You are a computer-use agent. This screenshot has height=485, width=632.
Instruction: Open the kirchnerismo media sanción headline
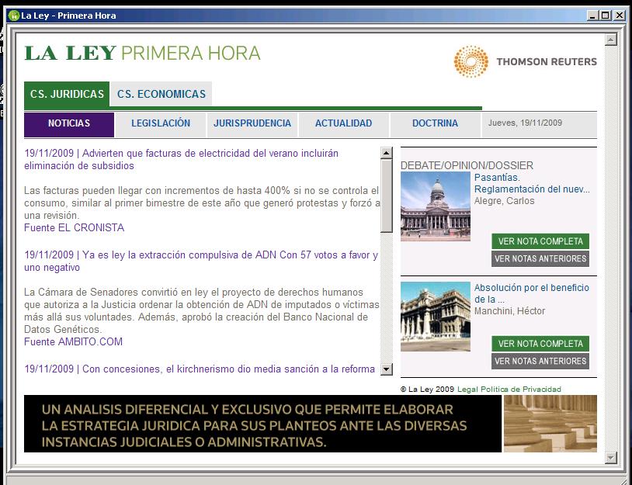point(200,369)
